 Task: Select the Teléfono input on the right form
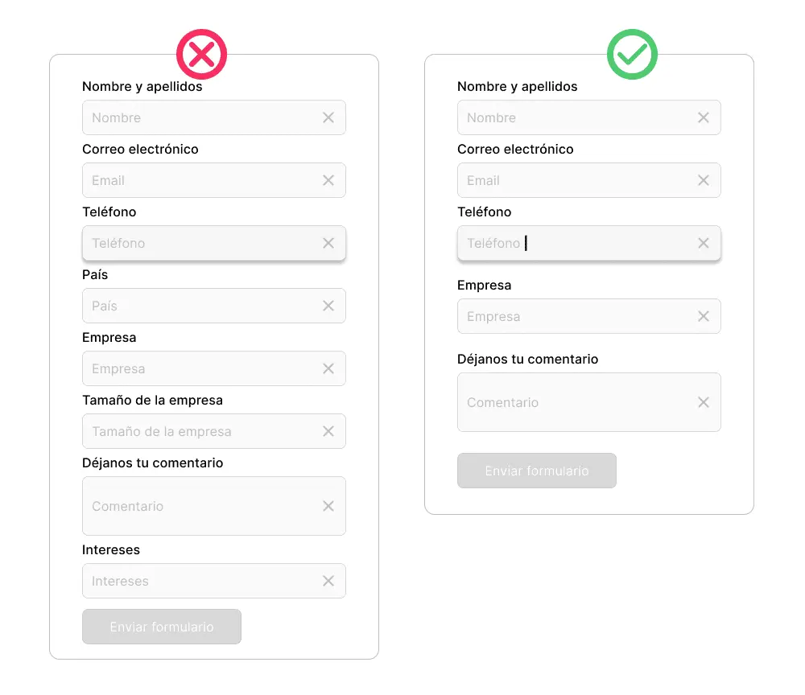[x=580, y=243]
